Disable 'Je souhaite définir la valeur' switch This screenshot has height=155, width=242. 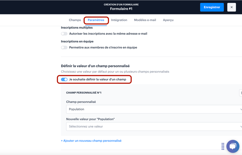coord(64,79)
